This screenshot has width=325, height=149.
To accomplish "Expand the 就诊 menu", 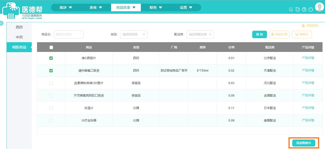I will [x=66, y=7].
